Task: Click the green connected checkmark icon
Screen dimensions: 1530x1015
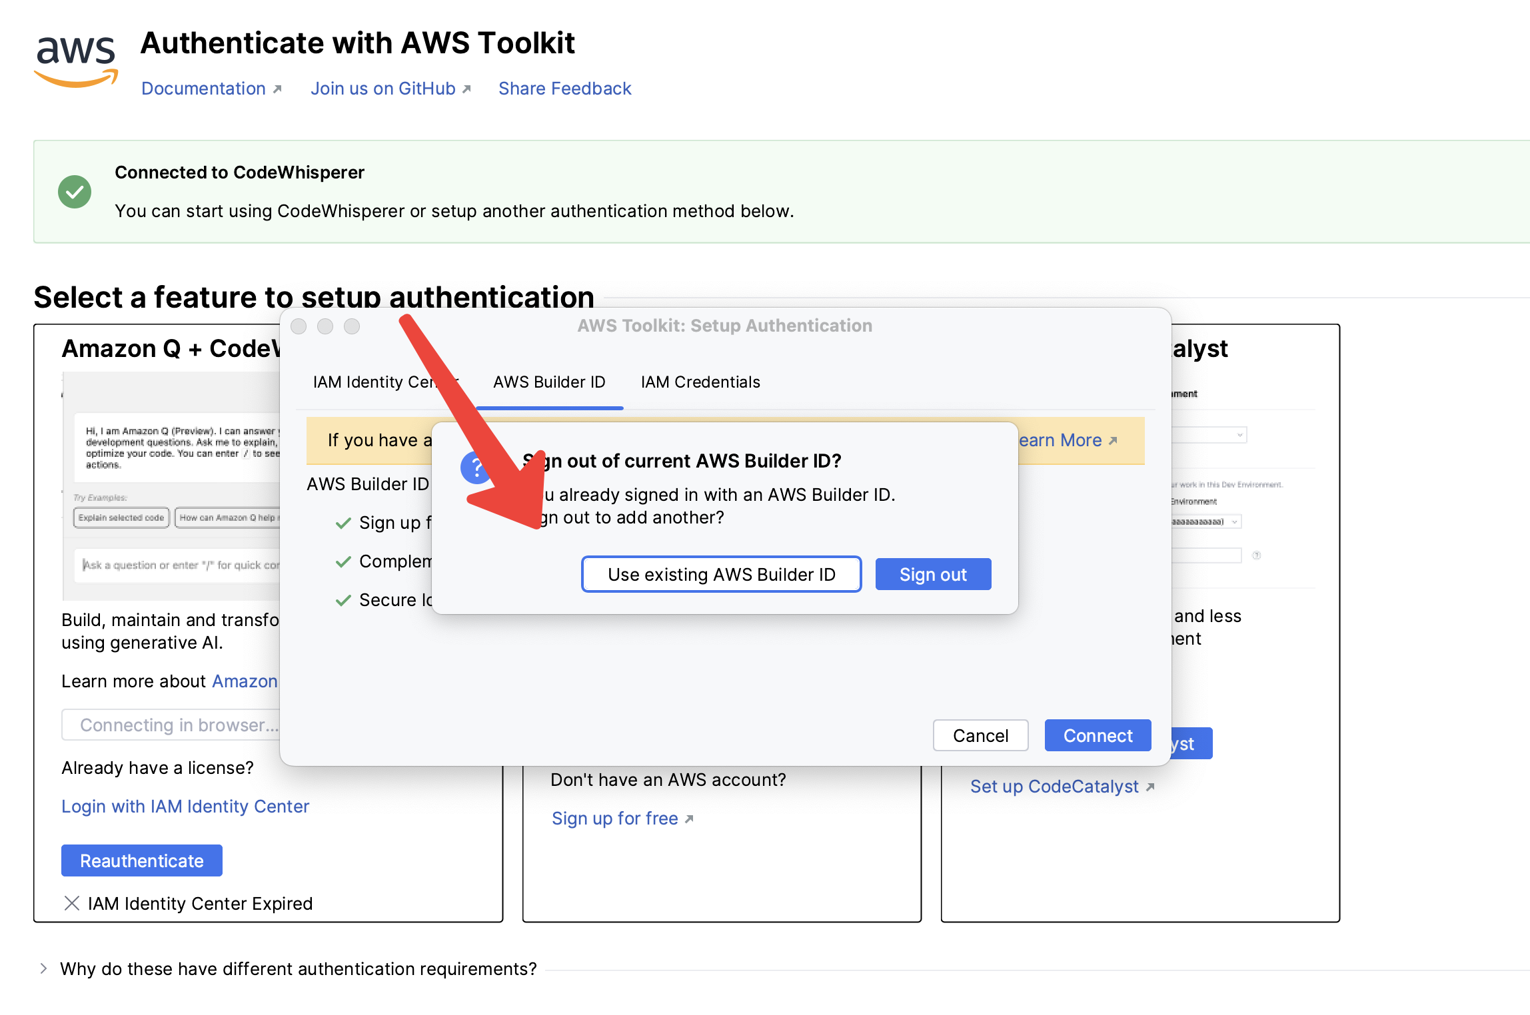Action: 75,192
